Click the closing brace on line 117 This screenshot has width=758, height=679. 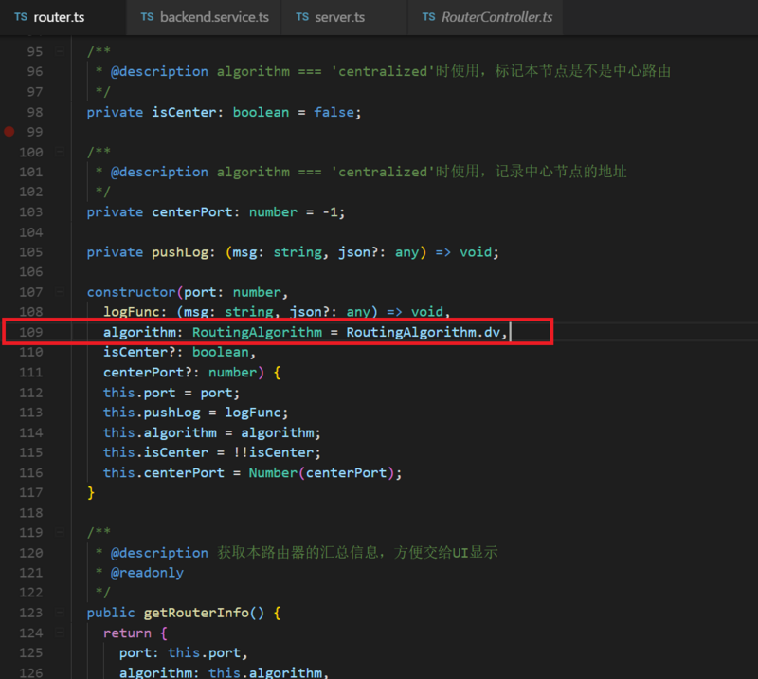90,493
